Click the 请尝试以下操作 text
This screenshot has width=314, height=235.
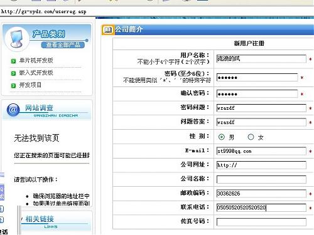36,179
